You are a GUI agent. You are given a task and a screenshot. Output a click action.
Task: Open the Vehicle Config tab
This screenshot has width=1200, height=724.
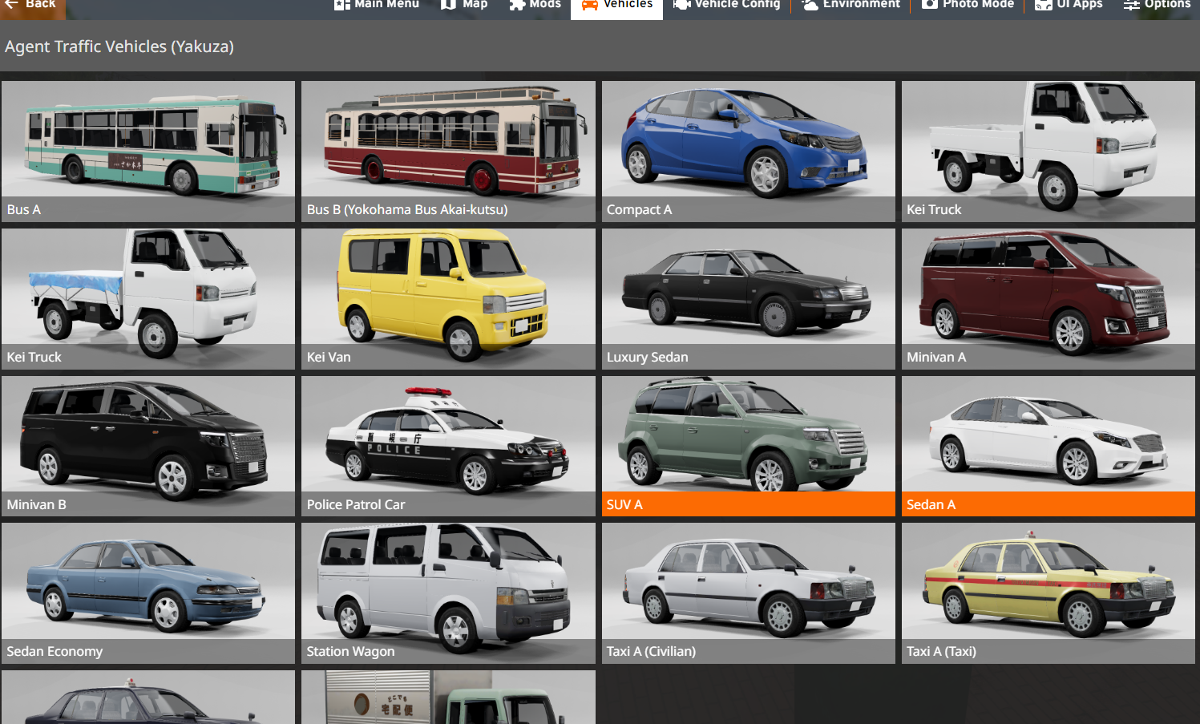pyautogui.click(x=727, y=6)
